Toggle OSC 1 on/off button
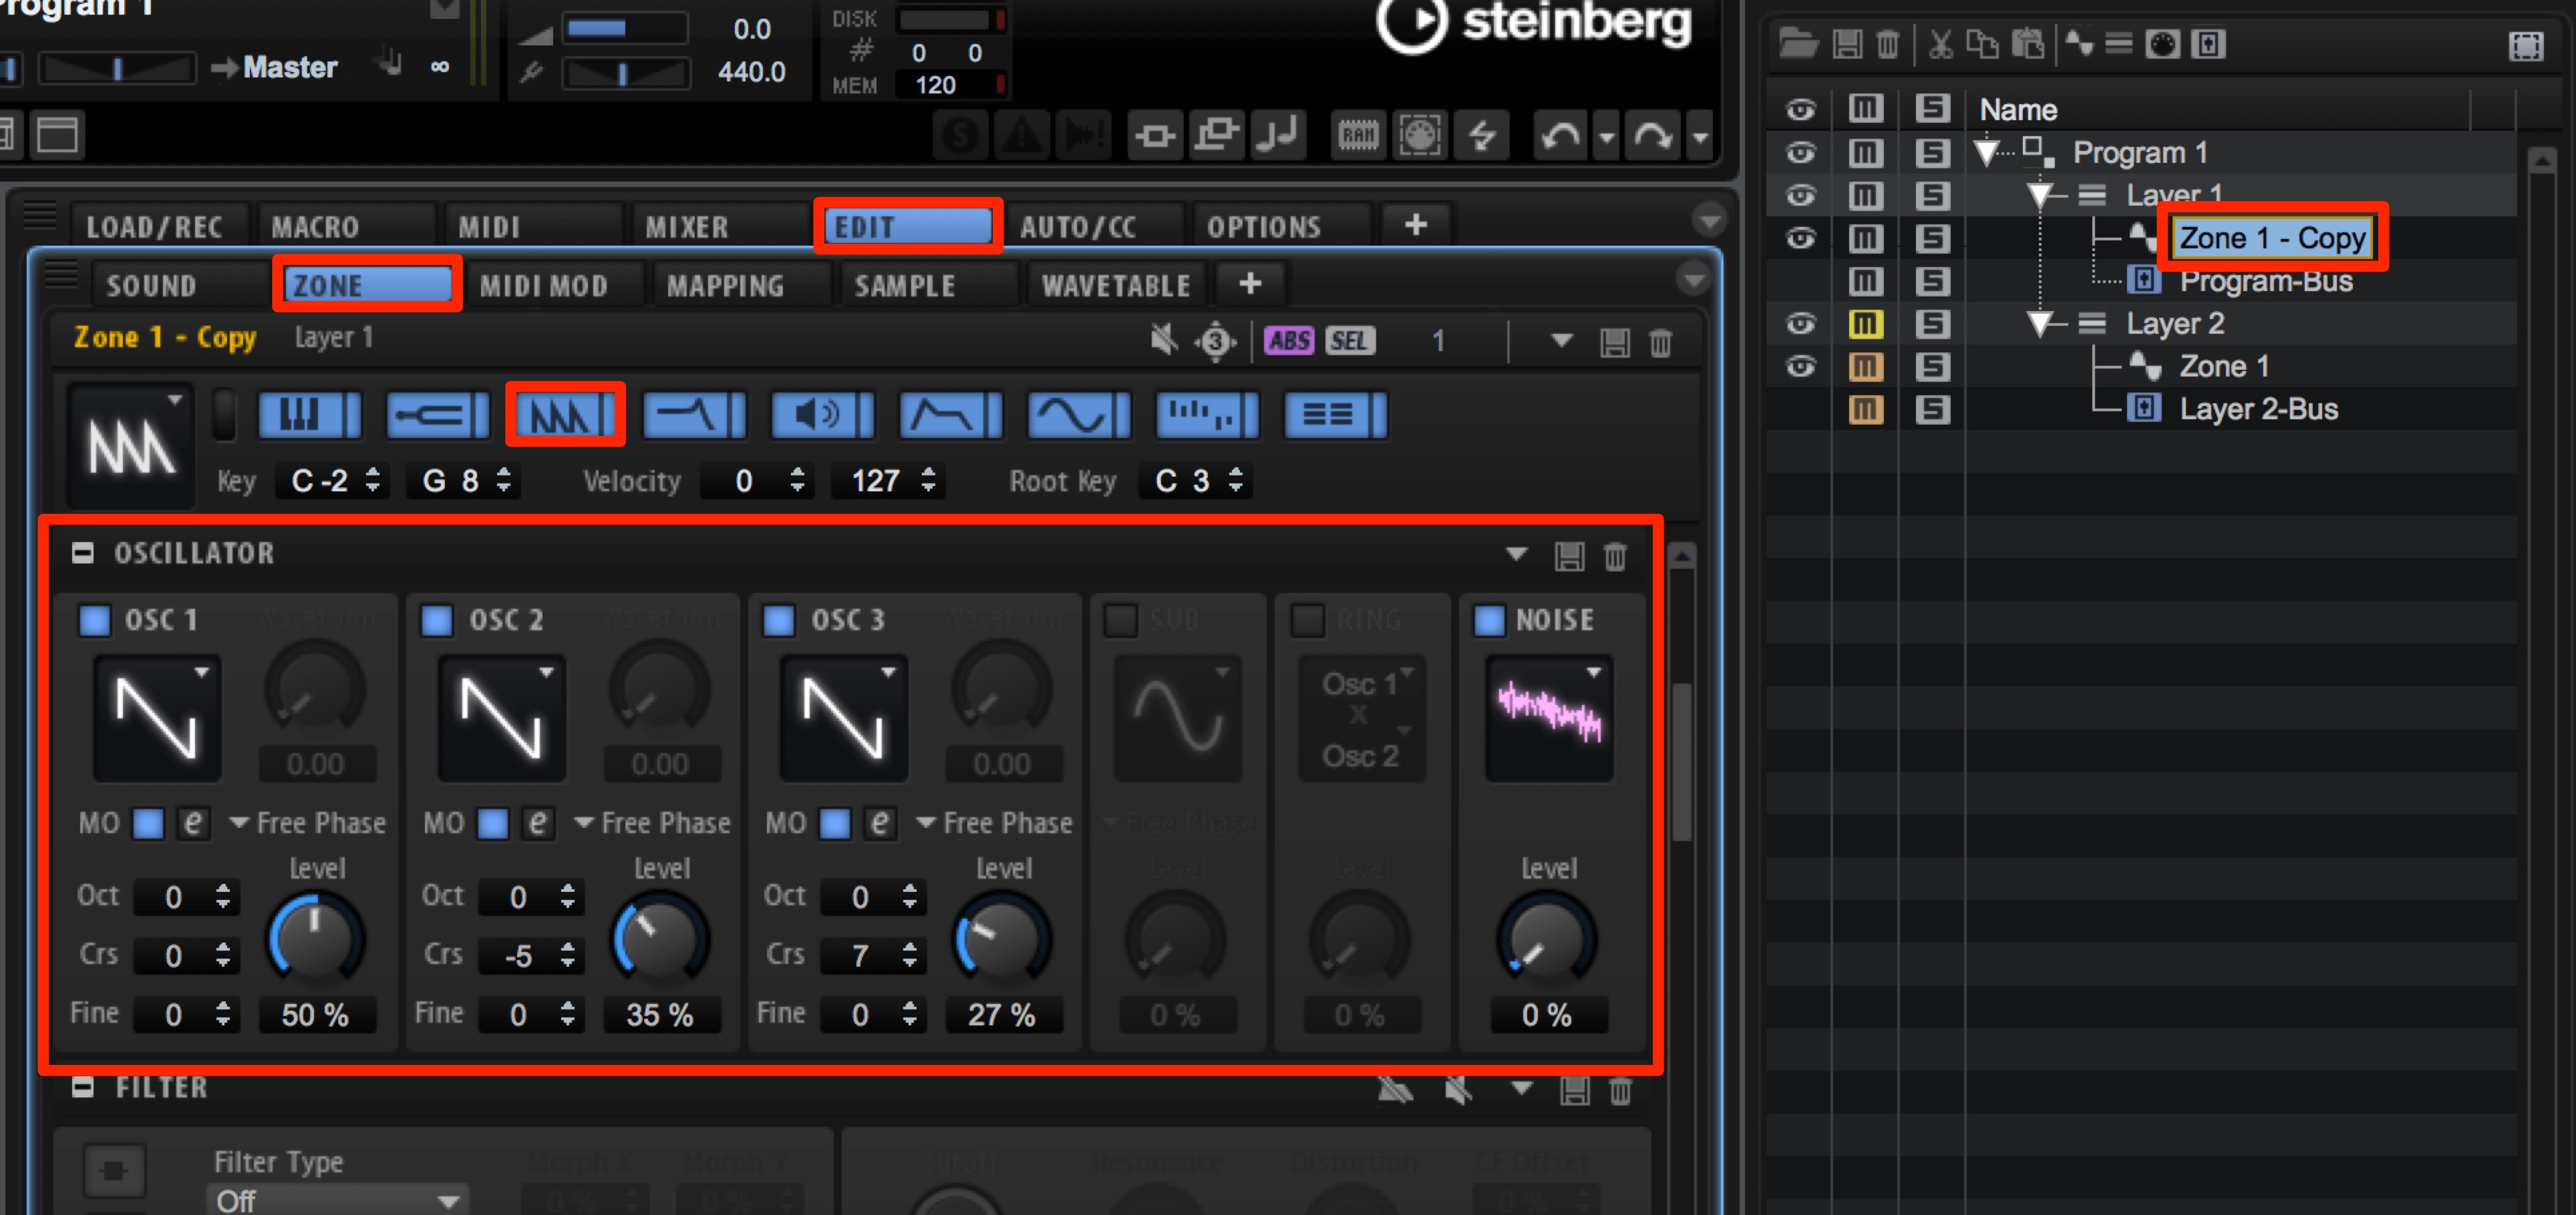This screenshot has height=1215, width=2576. point(95,620)
